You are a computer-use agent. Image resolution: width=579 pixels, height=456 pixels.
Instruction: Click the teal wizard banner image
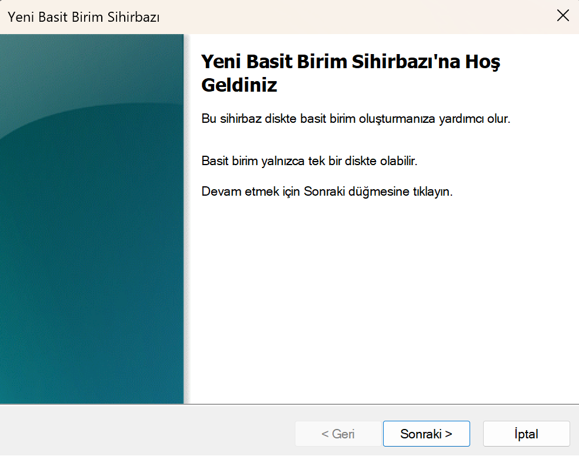[92, 235]
